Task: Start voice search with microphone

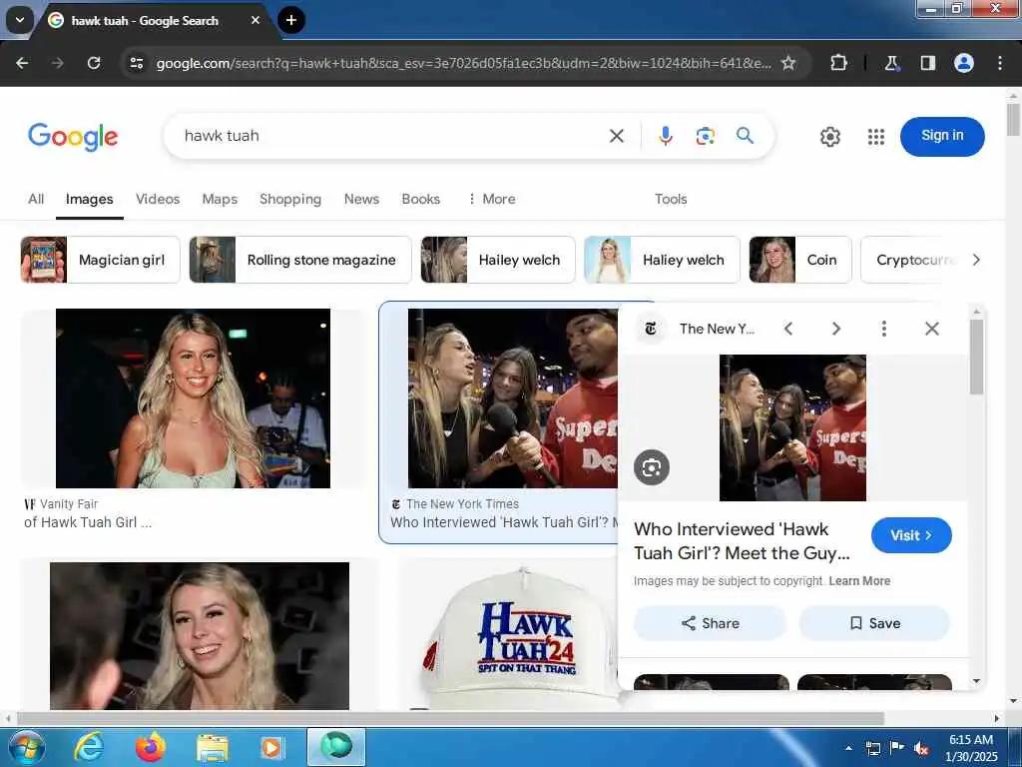Action: click(x=665, y=136)
